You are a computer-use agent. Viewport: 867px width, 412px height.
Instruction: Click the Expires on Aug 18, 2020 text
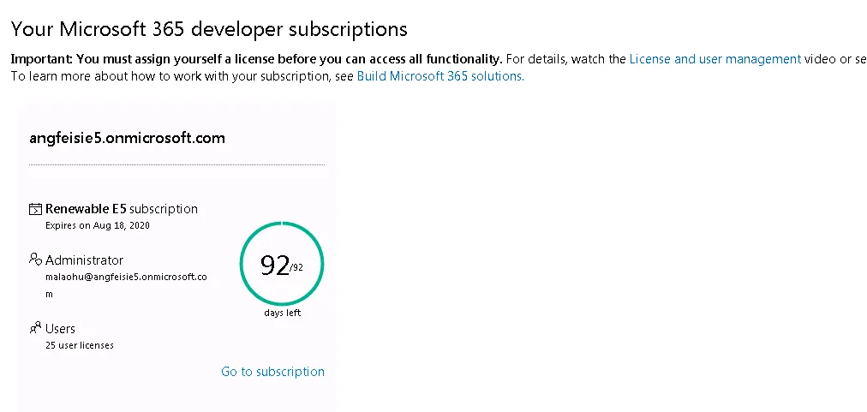[x=97, y=225]
